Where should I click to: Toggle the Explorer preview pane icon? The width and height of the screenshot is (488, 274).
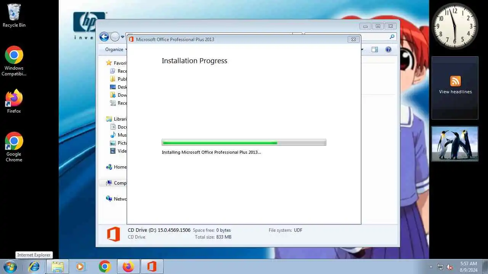click(x=375, y=49)
